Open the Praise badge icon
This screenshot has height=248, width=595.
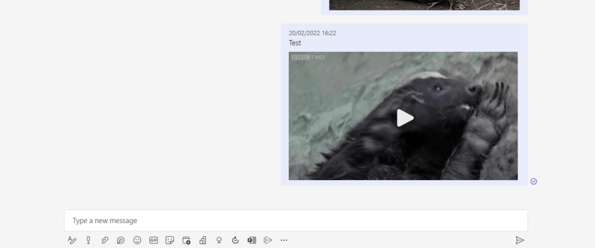pyautogui.click(x=219, y=240)
